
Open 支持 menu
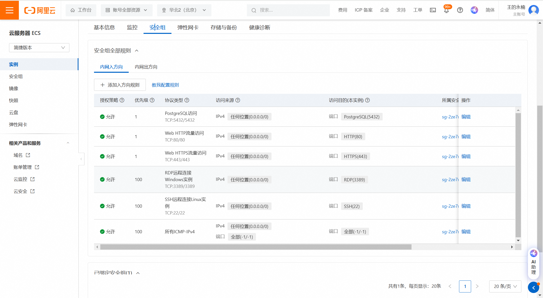pos(401,10)
